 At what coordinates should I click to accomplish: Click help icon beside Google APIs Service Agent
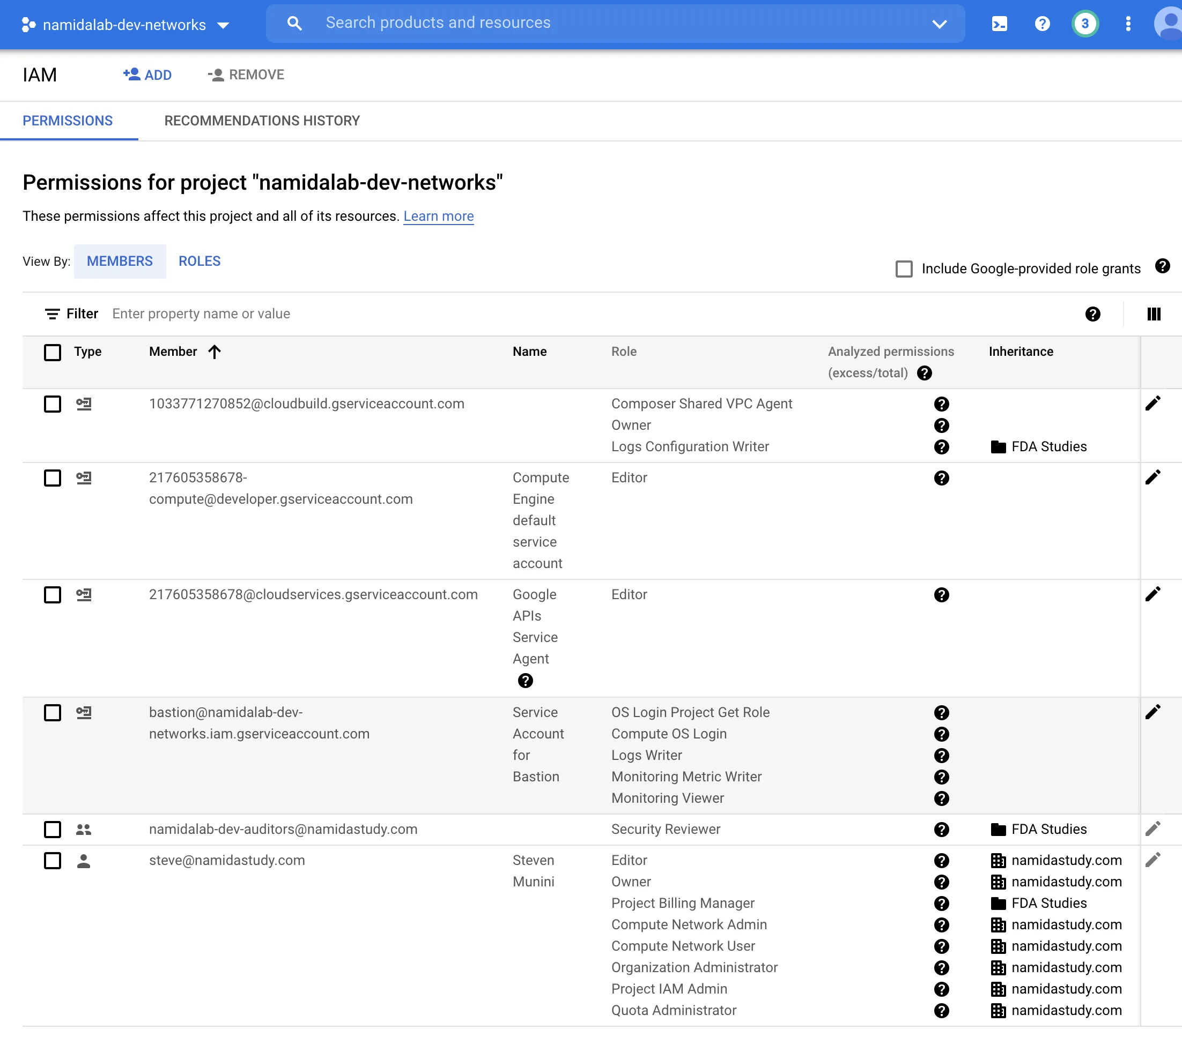[x=525, y=680]
